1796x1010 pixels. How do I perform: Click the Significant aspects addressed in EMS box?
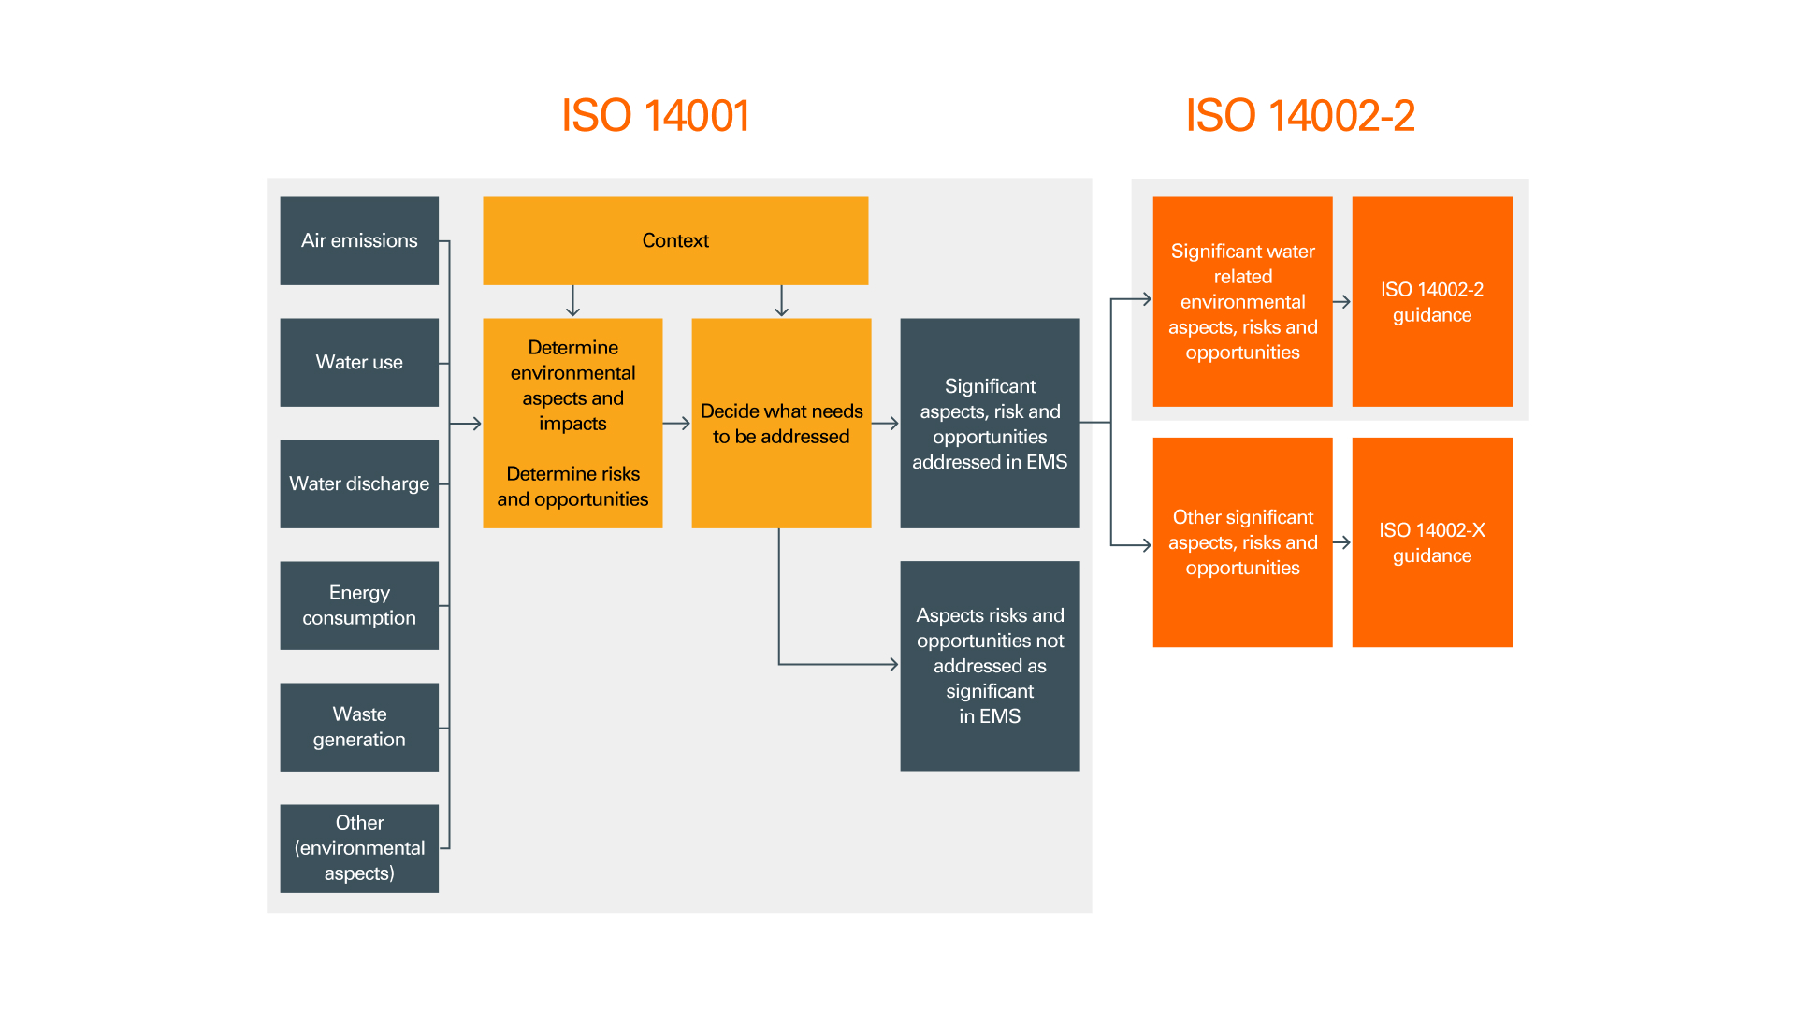990,423
